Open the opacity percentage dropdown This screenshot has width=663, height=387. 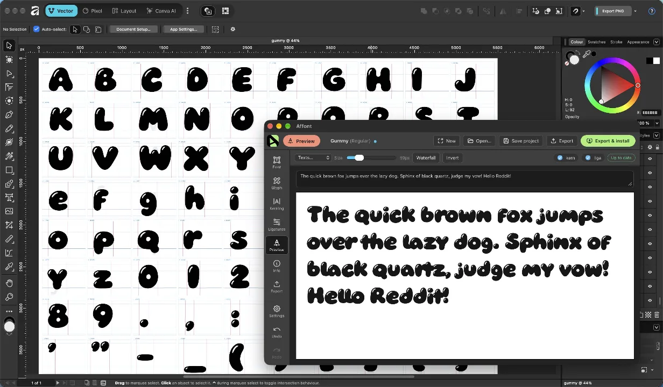(x=657, y=123)
